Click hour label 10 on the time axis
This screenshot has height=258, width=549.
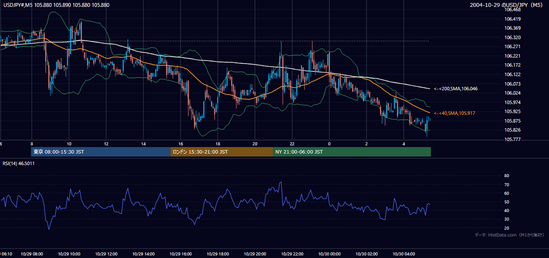click(x=69, y=144)
